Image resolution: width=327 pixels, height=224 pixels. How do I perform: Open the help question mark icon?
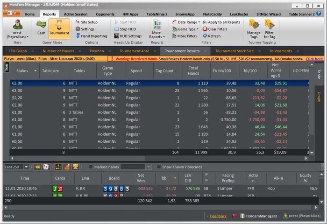pos(319,14)
